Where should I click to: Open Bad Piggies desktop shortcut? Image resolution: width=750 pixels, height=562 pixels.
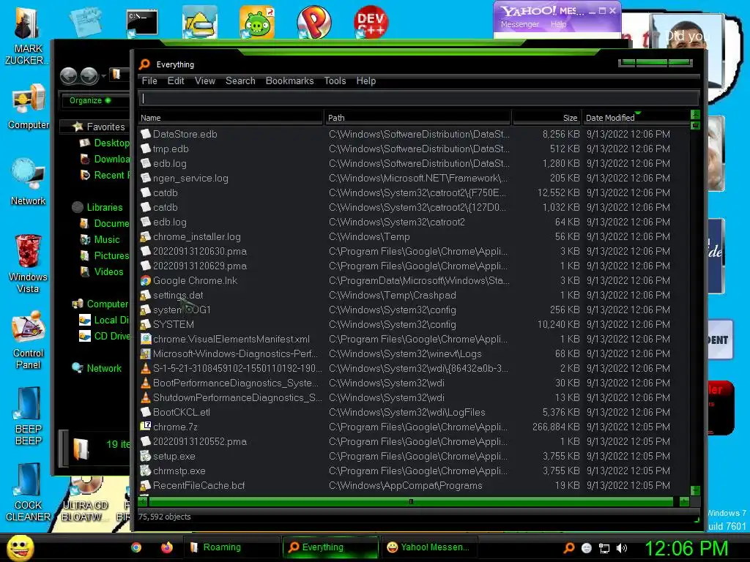257,22
